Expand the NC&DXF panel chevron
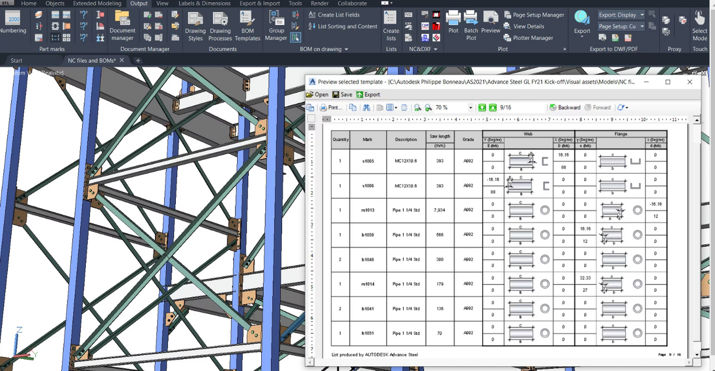The image size is (715, 371). [435, 49]
